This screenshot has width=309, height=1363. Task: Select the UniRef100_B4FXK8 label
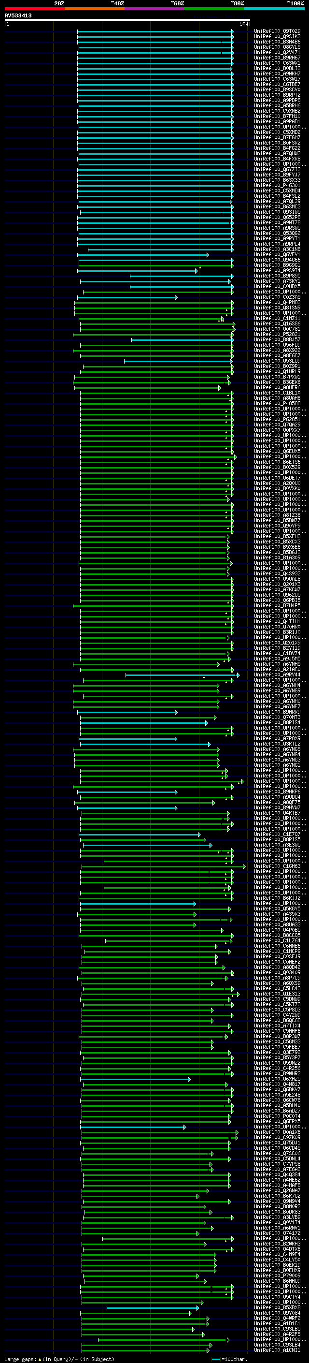point(277,159)
